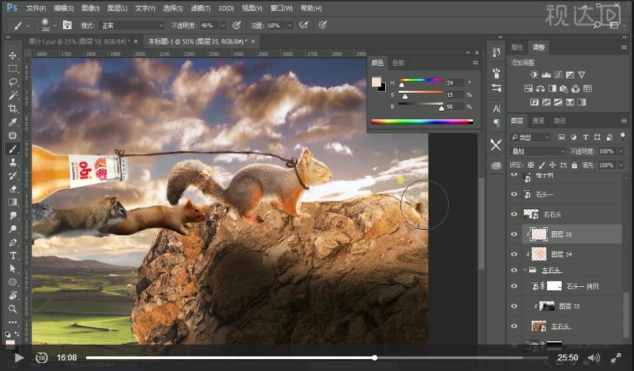
Task: Open the Character panel icon
Action: click(497, 109)
